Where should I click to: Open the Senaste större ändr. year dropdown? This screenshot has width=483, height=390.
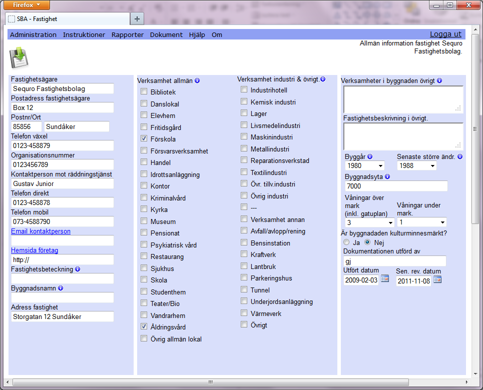pyautogui.click(x=417, y=165)
